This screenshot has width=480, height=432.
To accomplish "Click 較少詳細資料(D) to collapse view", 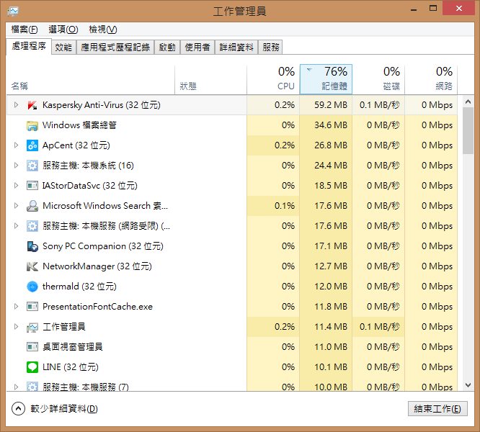I will point(55,409).
